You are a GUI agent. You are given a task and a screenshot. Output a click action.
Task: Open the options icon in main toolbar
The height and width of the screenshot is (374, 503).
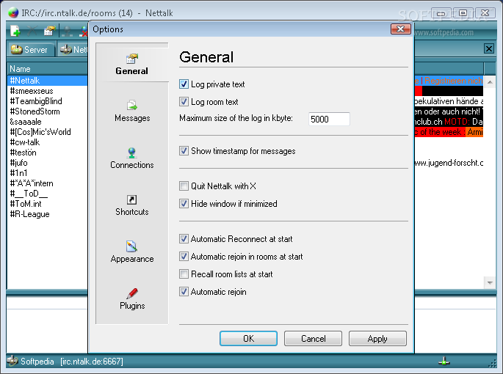pyautogui.click(x=49, y=31)
